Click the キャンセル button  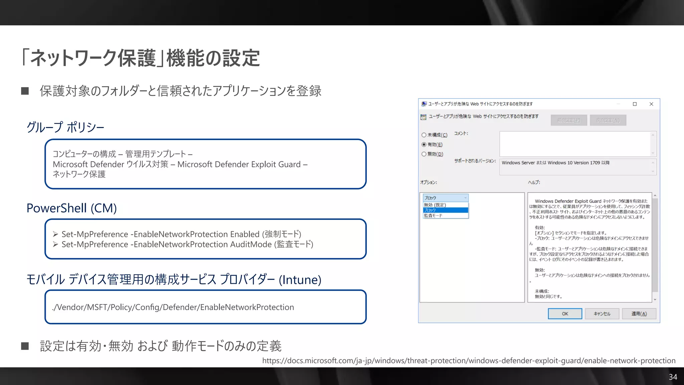point(602,314)
